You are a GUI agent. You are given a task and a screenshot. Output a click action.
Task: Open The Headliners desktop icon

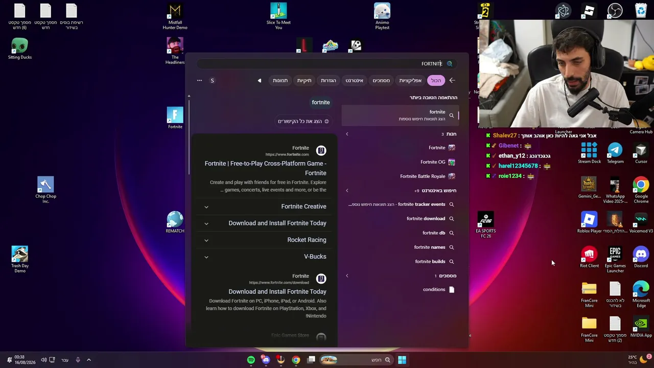175,51
